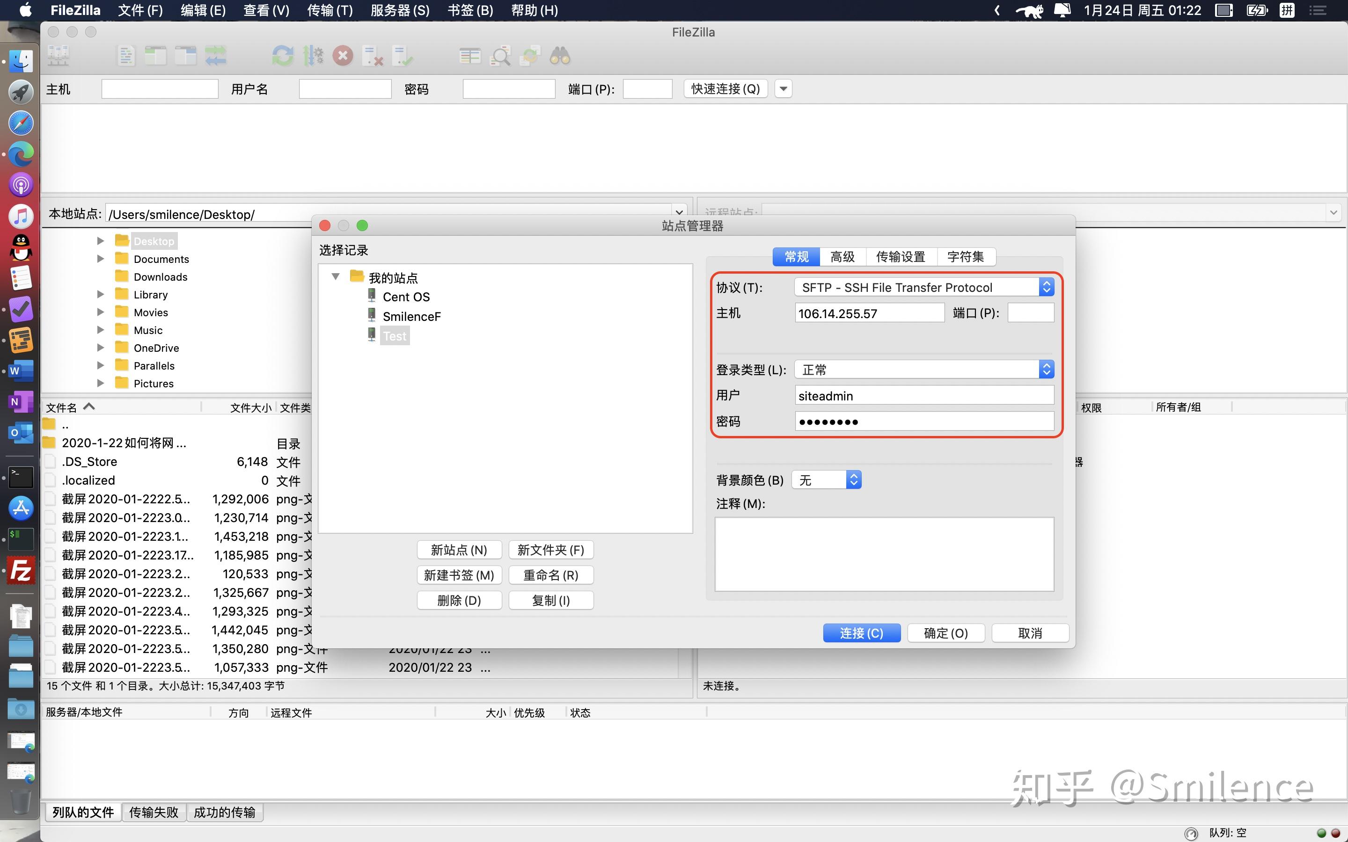This screenshot has width=1348, height=842.
Task: Select the SmilenceF site entry
Action: pyautogui.click(x=411, y=316)
